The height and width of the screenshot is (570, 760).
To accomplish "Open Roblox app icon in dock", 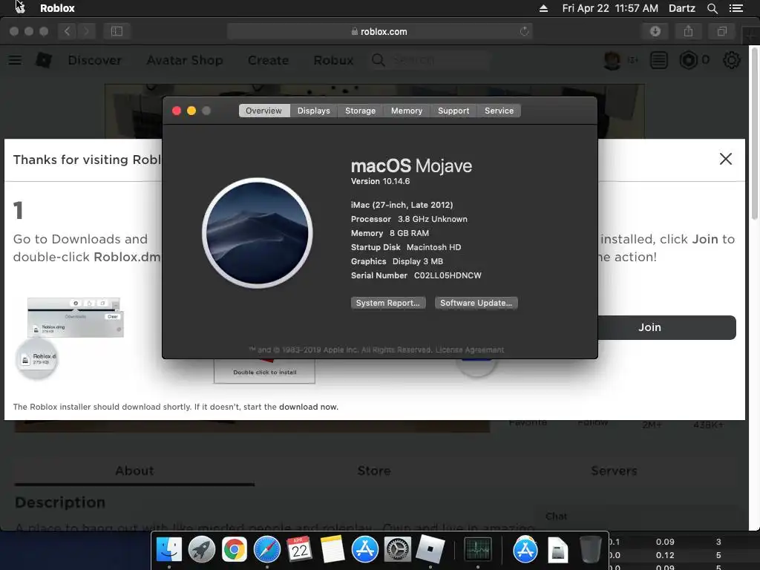I will pos(430,550).
